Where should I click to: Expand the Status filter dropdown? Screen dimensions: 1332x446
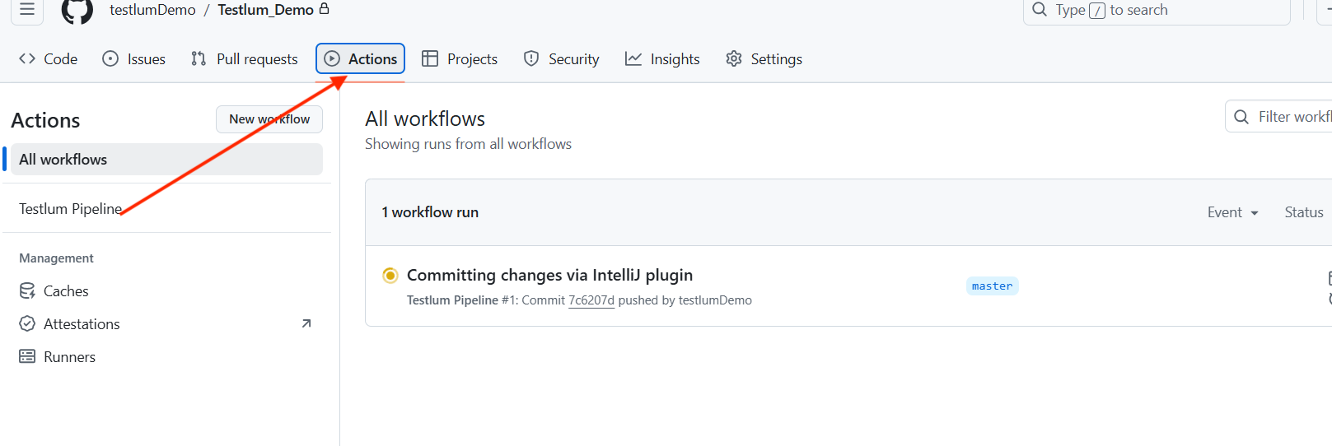1304,212
